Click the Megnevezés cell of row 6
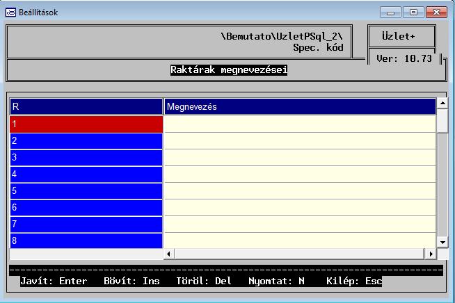This screenshot has height=303, width=455. pyautogui.click(x=300, y=208)
